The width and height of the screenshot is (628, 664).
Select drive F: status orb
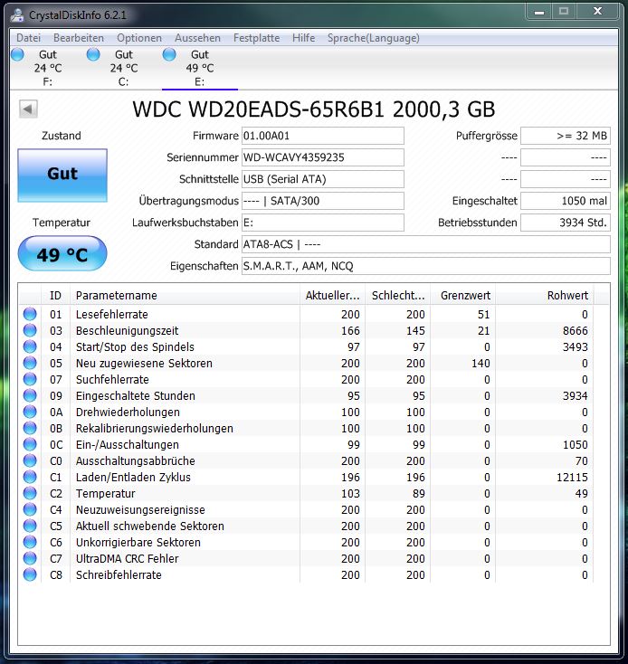[17, 54]
